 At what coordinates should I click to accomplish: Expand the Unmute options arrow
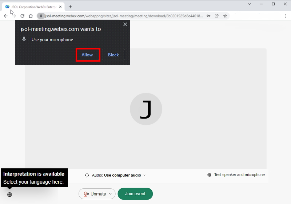pyautogui.click(x=110, y=194)
